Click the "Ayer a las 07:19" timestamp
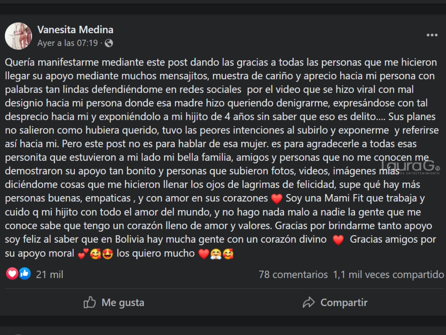Viewport: 446px width, 335px height. pyautogui.click(x=68, y=43)
